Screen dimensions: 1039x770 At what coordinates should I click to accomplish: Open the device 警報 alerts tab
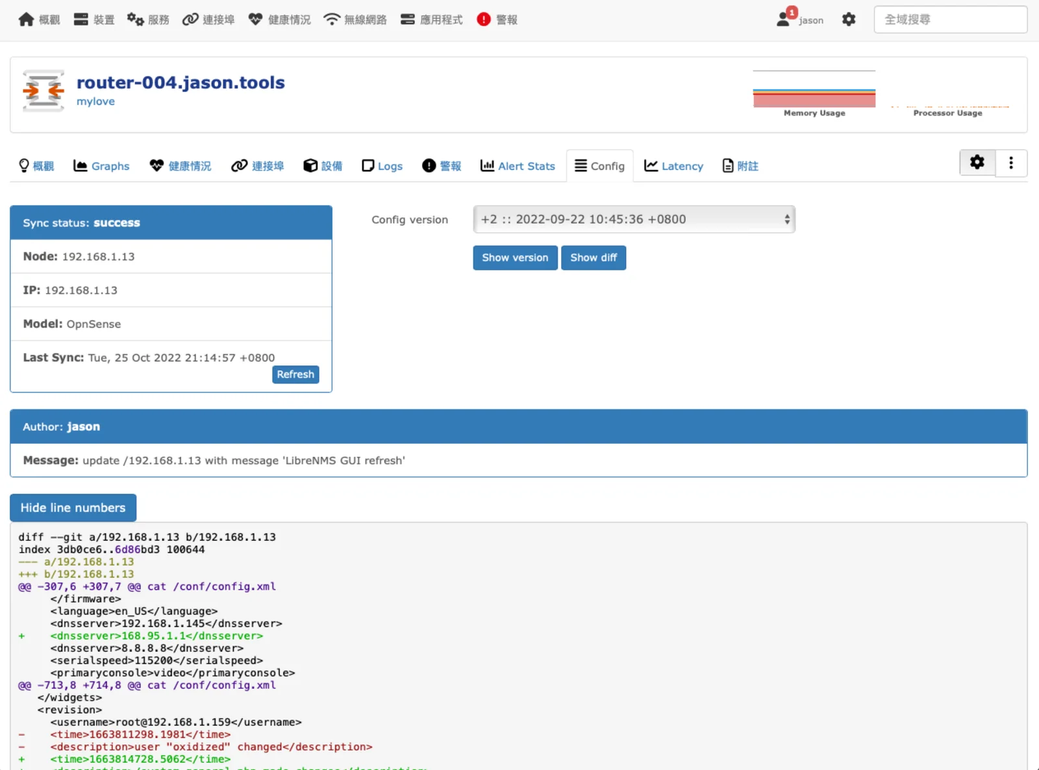[x=442, y=166]
